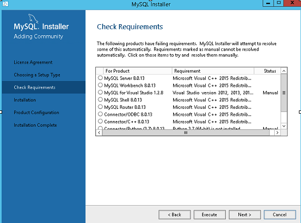Sort by the For Product column header

coord(138,71)
